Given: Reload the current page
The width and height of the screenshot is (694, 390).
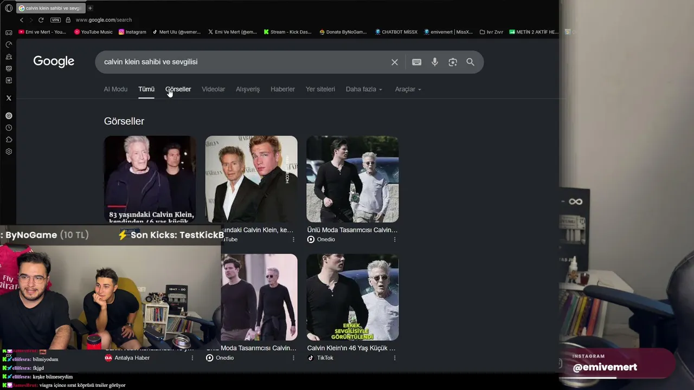Looking at the screenshot, I should 41,20.
